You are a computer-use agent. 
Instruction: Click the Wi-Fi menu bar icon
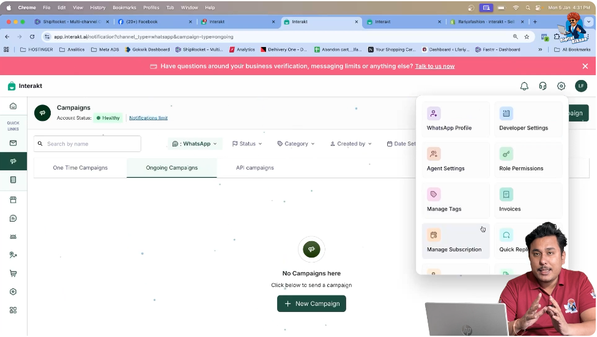(516, 7)
